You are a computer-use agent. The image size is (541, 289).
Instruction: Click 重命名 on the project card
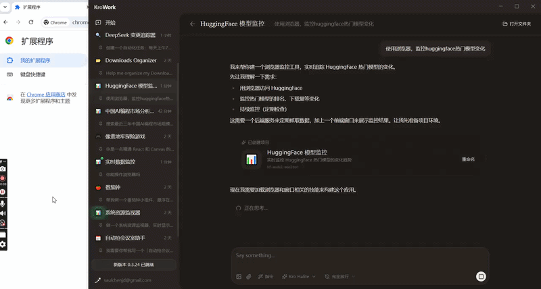[468, 159]
